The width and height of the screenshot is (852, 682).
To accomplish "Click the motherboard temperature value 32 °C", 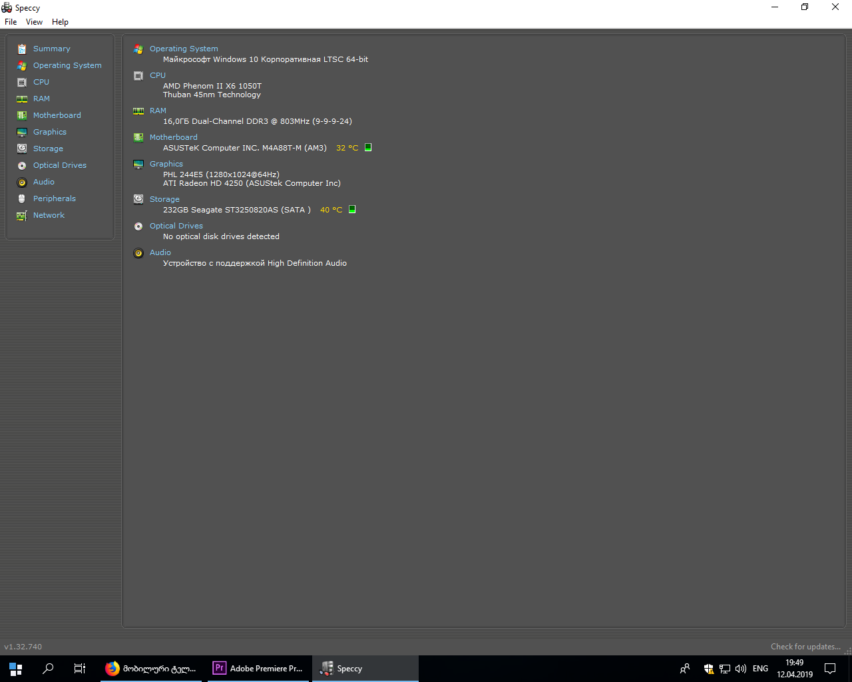I will (x=347, y=148).
